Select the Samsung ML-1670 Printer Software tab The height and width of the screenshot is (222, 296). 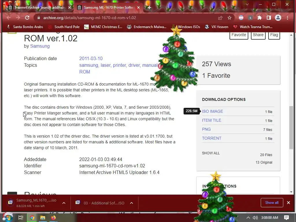click(x=109, y=8)
